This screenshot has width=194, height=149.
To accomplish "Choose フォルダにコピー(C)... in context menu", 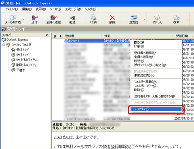I will pos(146,86).
